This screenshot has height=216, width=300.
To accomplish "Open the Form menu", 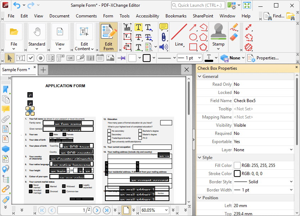I will pyautogui.click(x=108, y=16).
